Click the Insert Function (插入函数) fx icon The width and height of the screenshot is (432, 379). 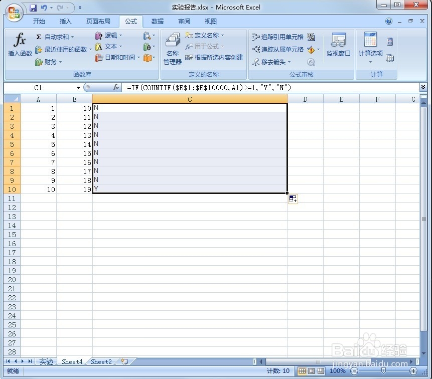[x=20, y=45]
